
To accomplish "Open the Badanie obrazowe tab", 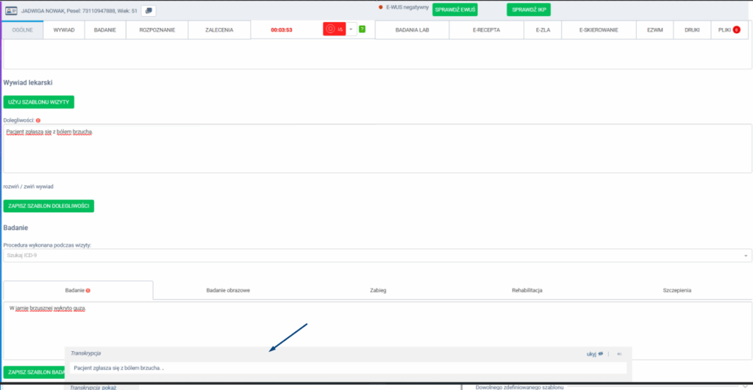I will pyautogui.click(x=228, y=290).
